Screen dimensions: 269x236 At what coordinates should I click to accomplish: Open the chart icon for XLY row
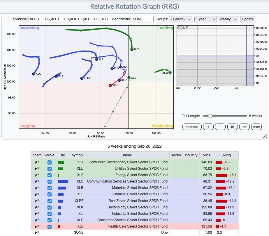point(37,162)
